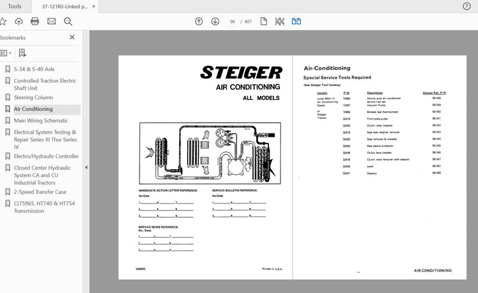Click the "ALL MODELS" text
Viewport: 478px width, 293px height.
pos(261,98)
